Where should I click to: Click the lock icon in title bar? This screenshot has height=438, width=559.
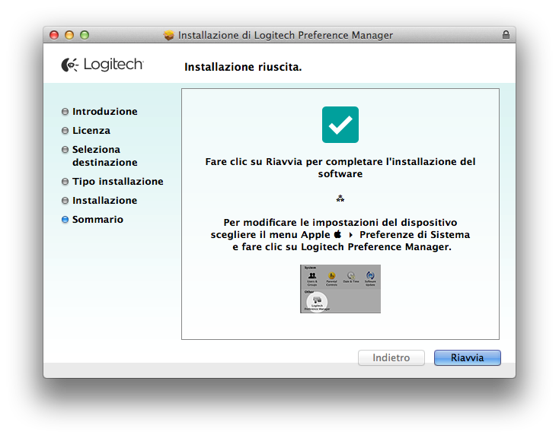506,34
